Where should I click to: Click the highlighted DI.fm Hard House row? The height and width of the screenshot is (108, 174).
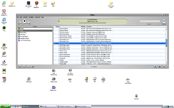(110, 43)
